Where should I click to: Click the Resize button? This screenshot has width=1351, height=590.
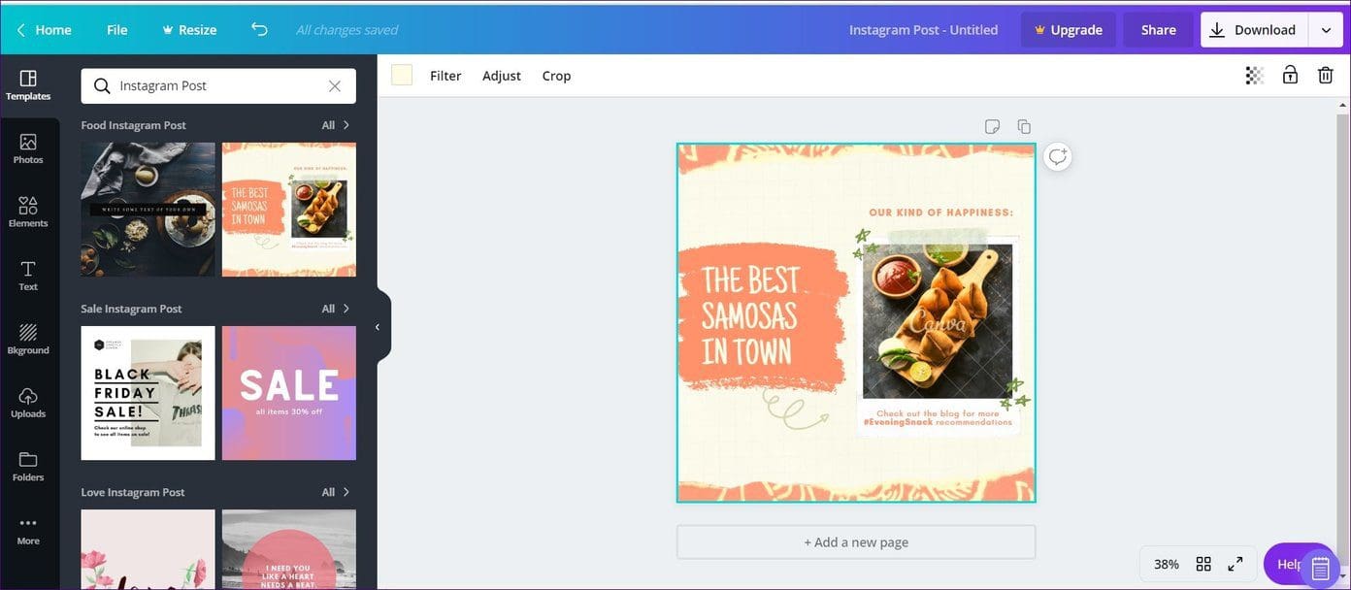[189, 30]
